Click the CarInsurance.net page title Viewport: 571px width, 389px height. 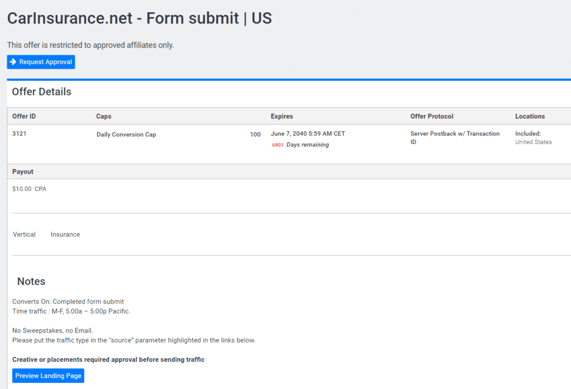[x=139, y=18]
